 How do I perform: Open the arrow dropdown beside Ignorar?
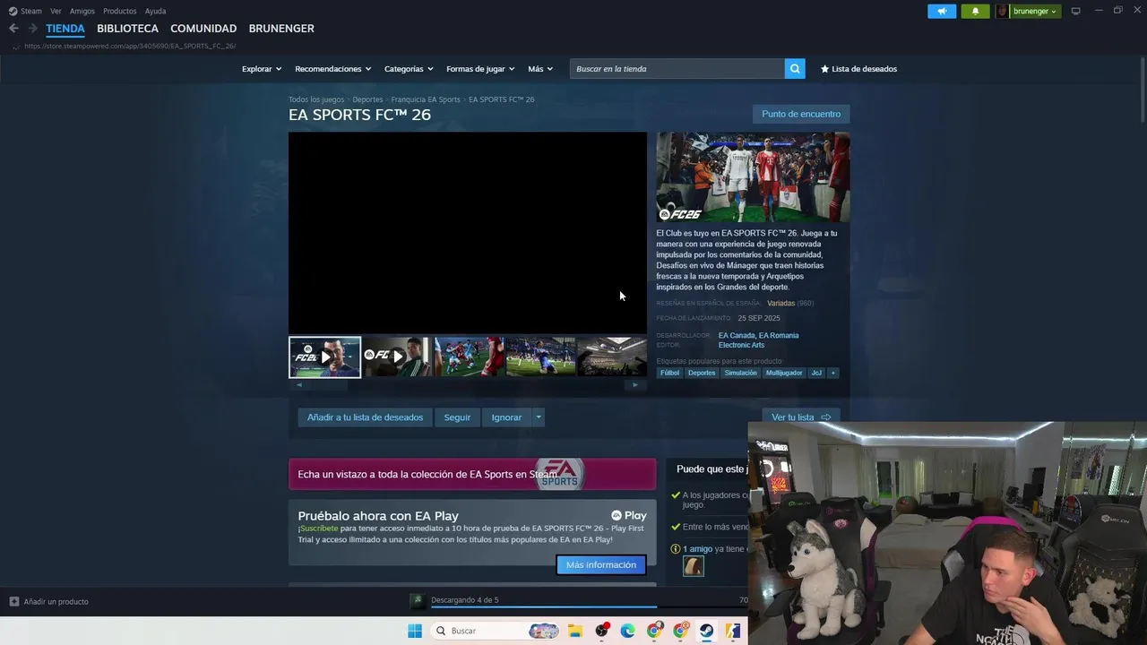[538, 417]
